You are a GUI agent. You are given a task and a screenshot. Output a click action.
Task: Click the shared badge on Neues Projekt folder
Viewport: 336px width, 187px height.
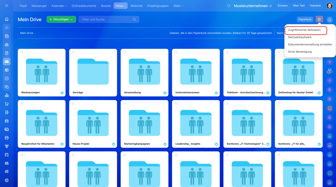113,144
